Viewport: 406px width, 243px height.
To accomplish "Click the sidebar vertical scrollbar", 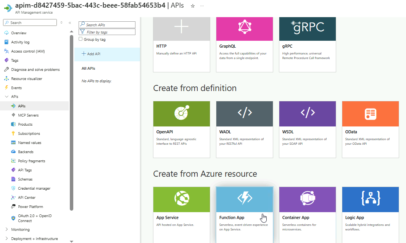I will point(71,122).
